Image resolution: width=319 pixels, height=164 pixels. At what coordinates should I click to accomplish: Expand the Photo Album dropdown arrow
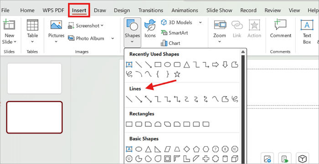click(113, 38)
